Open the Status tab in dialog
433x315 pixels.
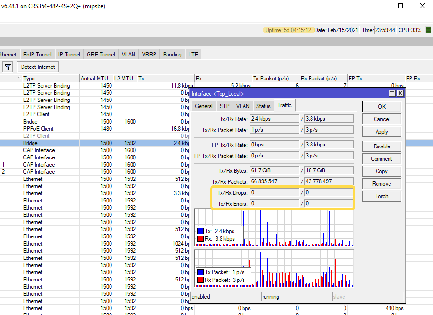263,106
